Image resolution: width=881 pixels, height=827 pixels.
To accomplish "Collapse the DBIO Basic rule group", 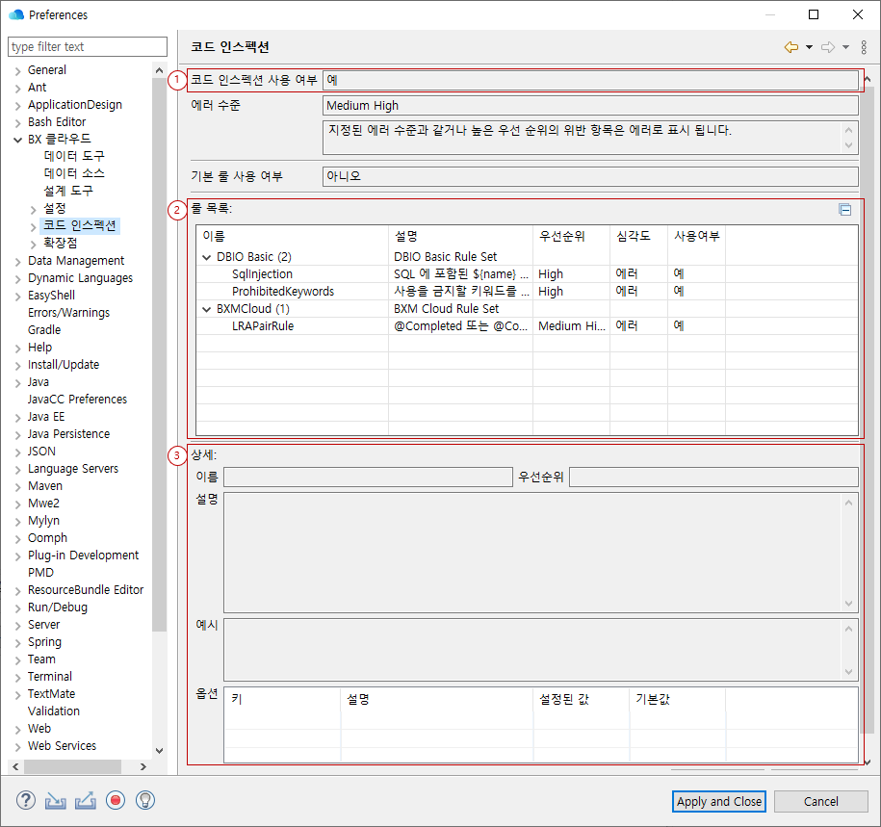I will 207,258.
